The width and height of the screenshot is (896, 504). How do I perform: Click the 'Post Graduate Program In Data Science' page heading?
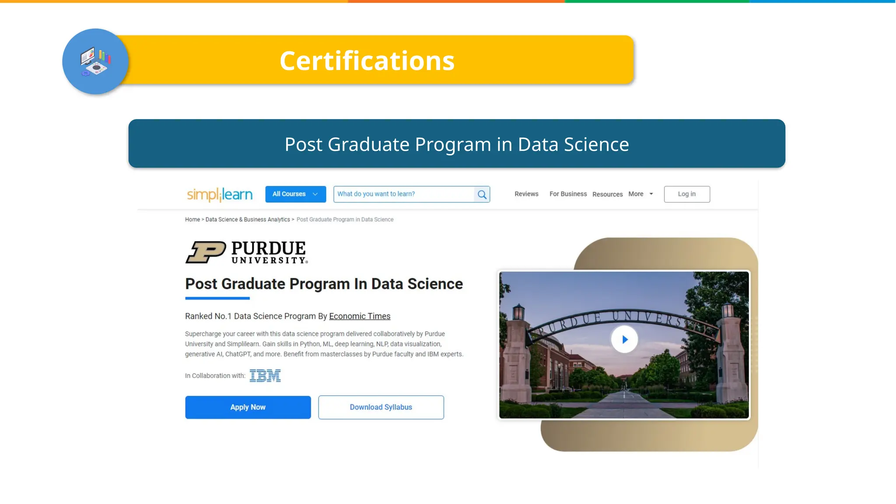pyautogui.click(x=324, y=284)
